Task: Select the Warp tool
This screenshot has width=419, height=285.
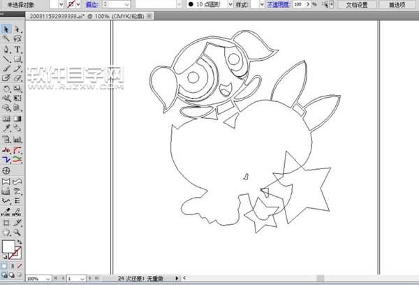Action: point(6,98)
